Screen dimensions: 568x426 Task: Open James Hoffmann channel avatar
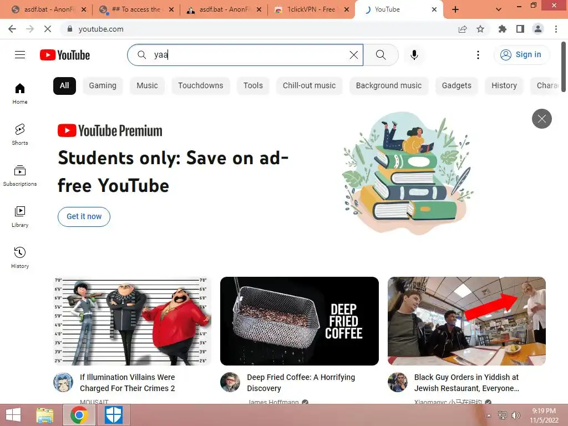(230, 382)
